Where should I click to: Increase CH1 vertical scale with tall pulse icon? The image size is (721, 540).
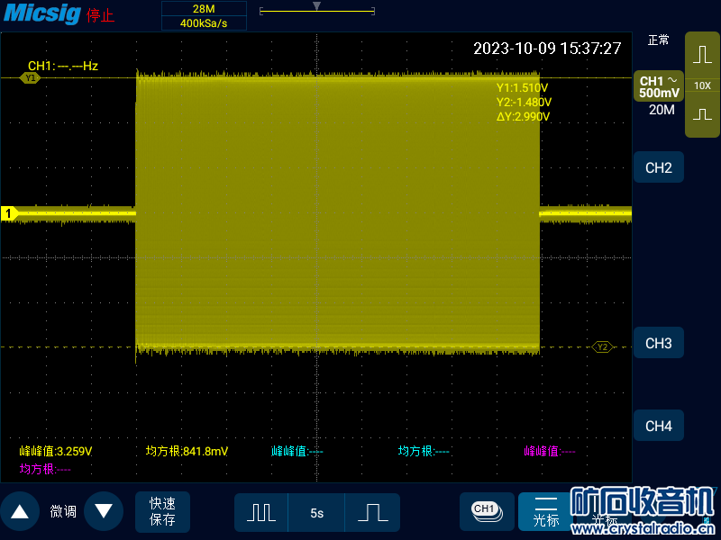[702, 54]
